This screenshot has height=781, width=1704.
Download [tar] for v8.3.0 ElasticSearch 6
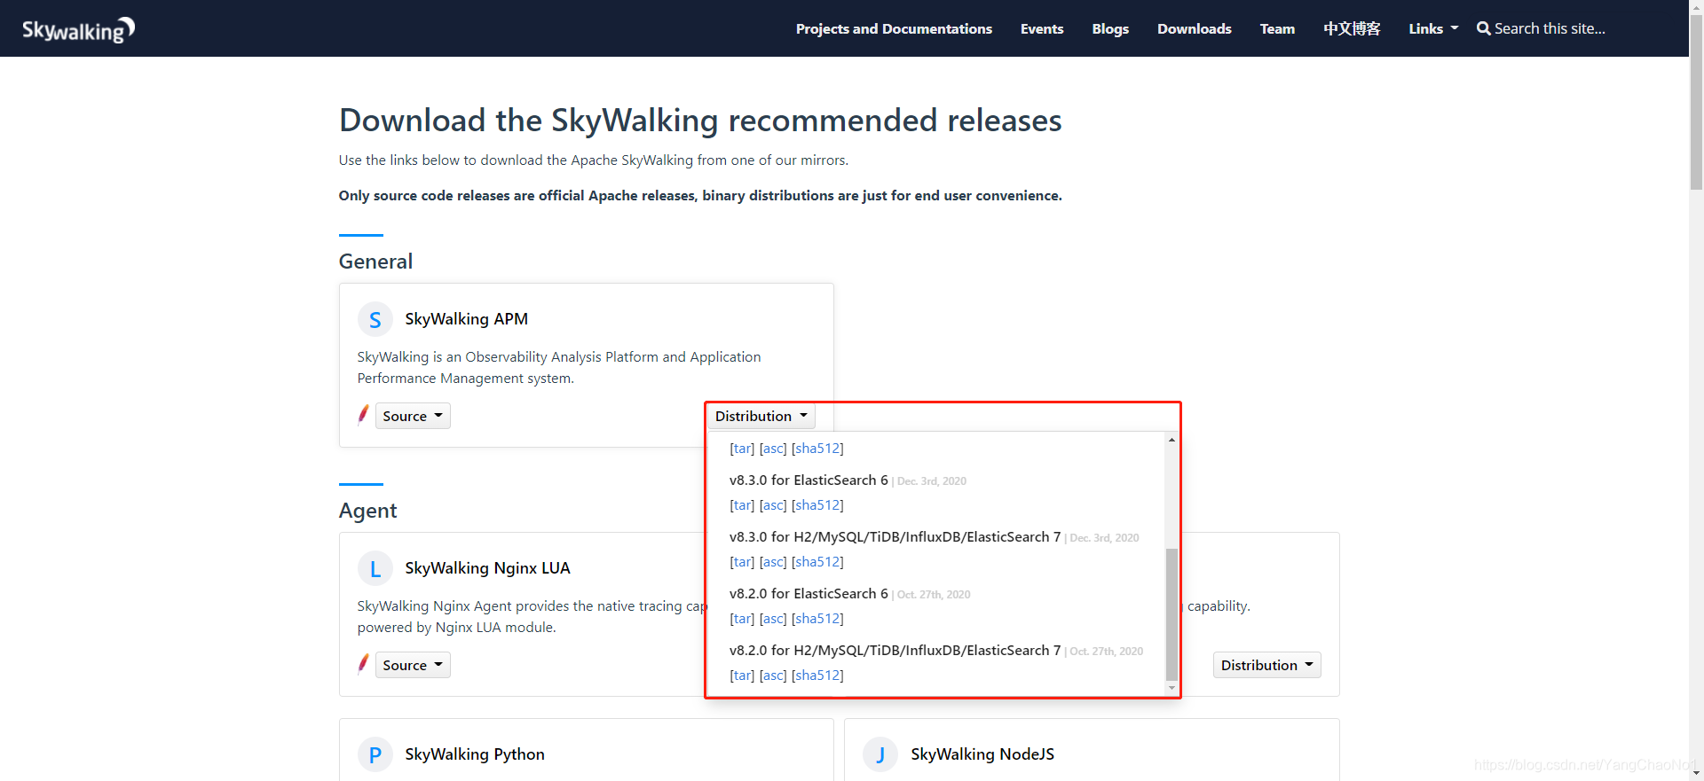742,505
